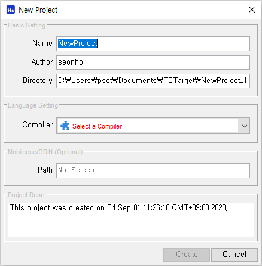Click inside the Project Desc text area
The height and width of the screenshot is (266, 262).
131,220
